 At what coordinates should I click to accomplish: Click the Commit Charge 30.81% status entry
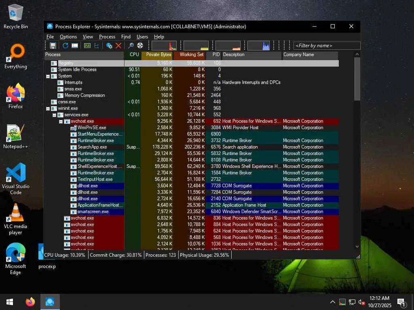[x=116, y=255]
